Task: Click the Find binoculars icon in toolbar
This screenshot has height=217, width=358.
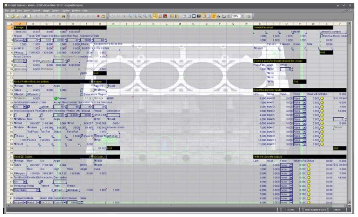Action: pyautogui.click(x=63, y=16)
